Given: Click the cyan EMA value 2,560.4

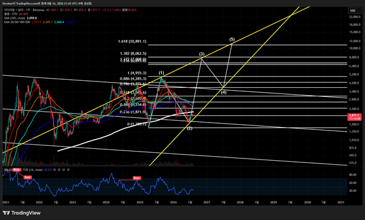Looking at the screenshot, I should pos(59,22).
